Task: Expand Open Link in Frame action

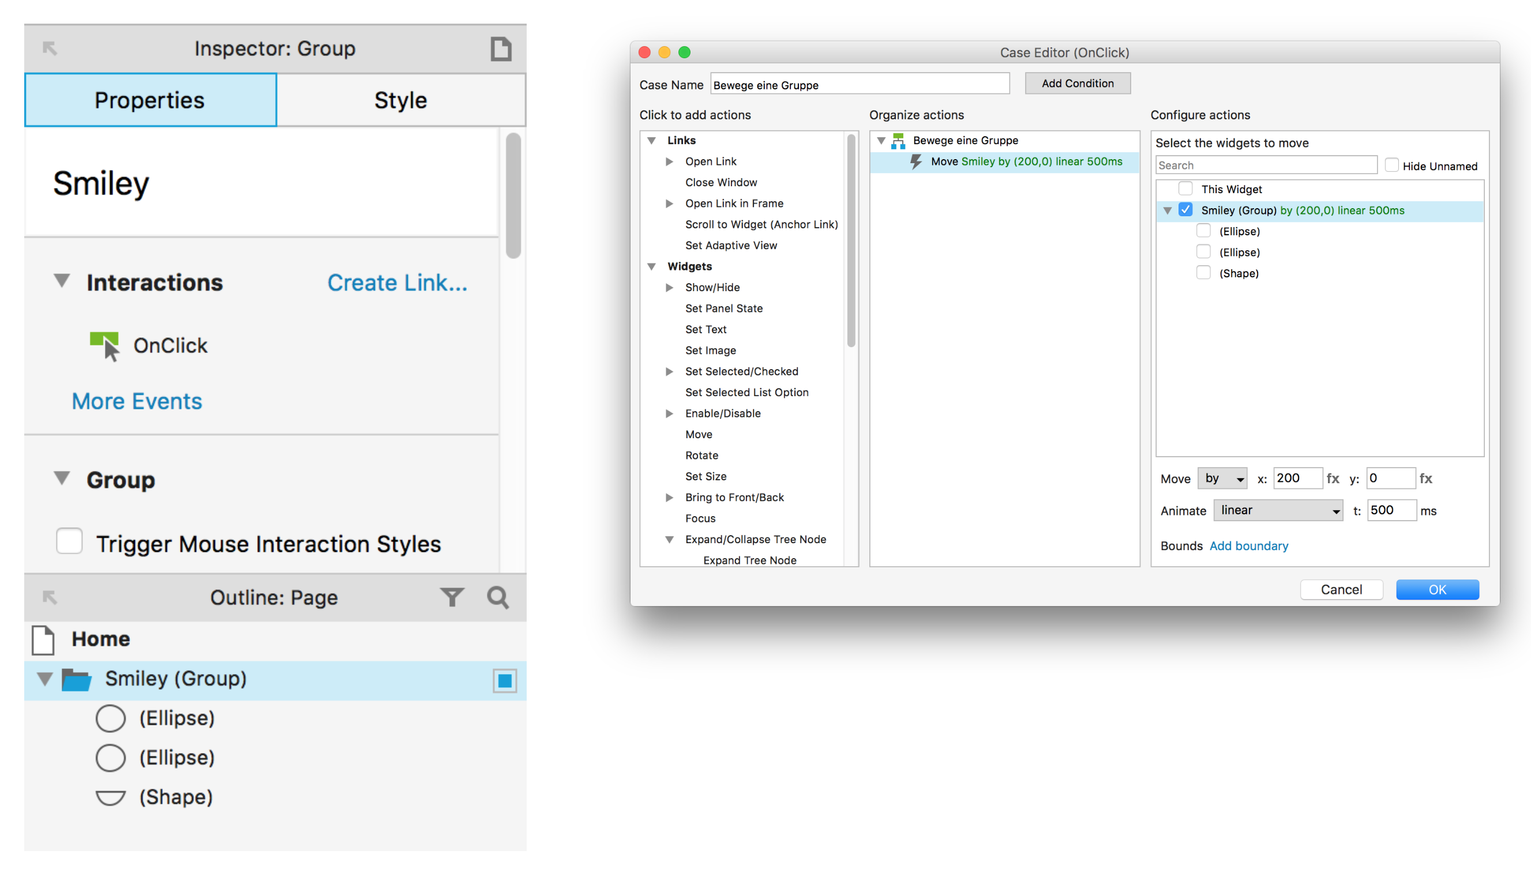Action: pos(669,204)
